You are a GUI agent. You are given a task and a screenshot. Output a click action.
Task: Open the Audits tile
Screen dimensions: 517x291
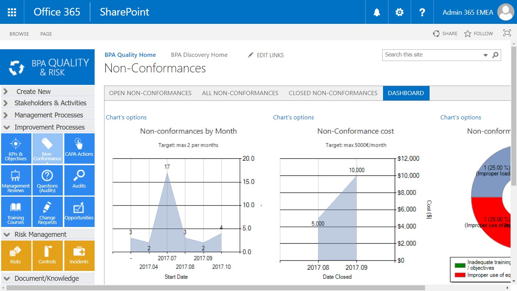pos(79,180)
